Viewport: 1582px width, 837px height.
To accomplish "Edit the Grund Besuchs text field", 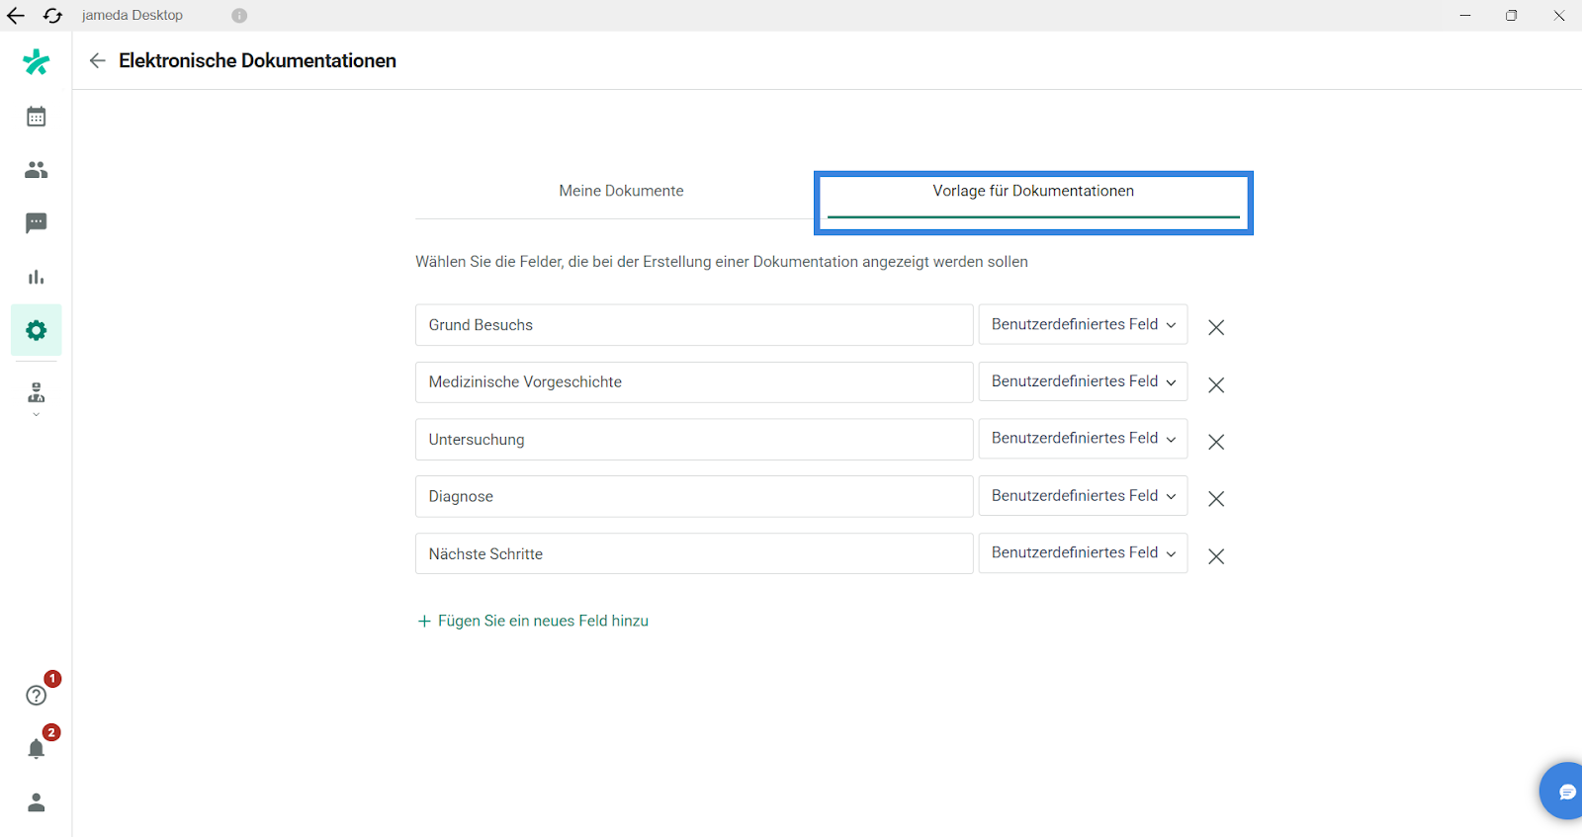I will tap(694, 325).
